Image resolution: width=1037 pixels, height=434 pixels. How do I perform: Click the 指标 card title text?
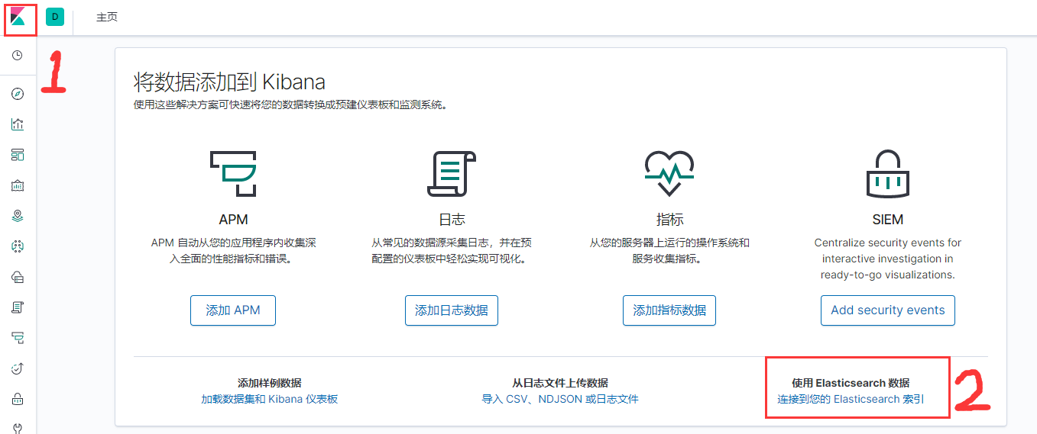[669, 220]
